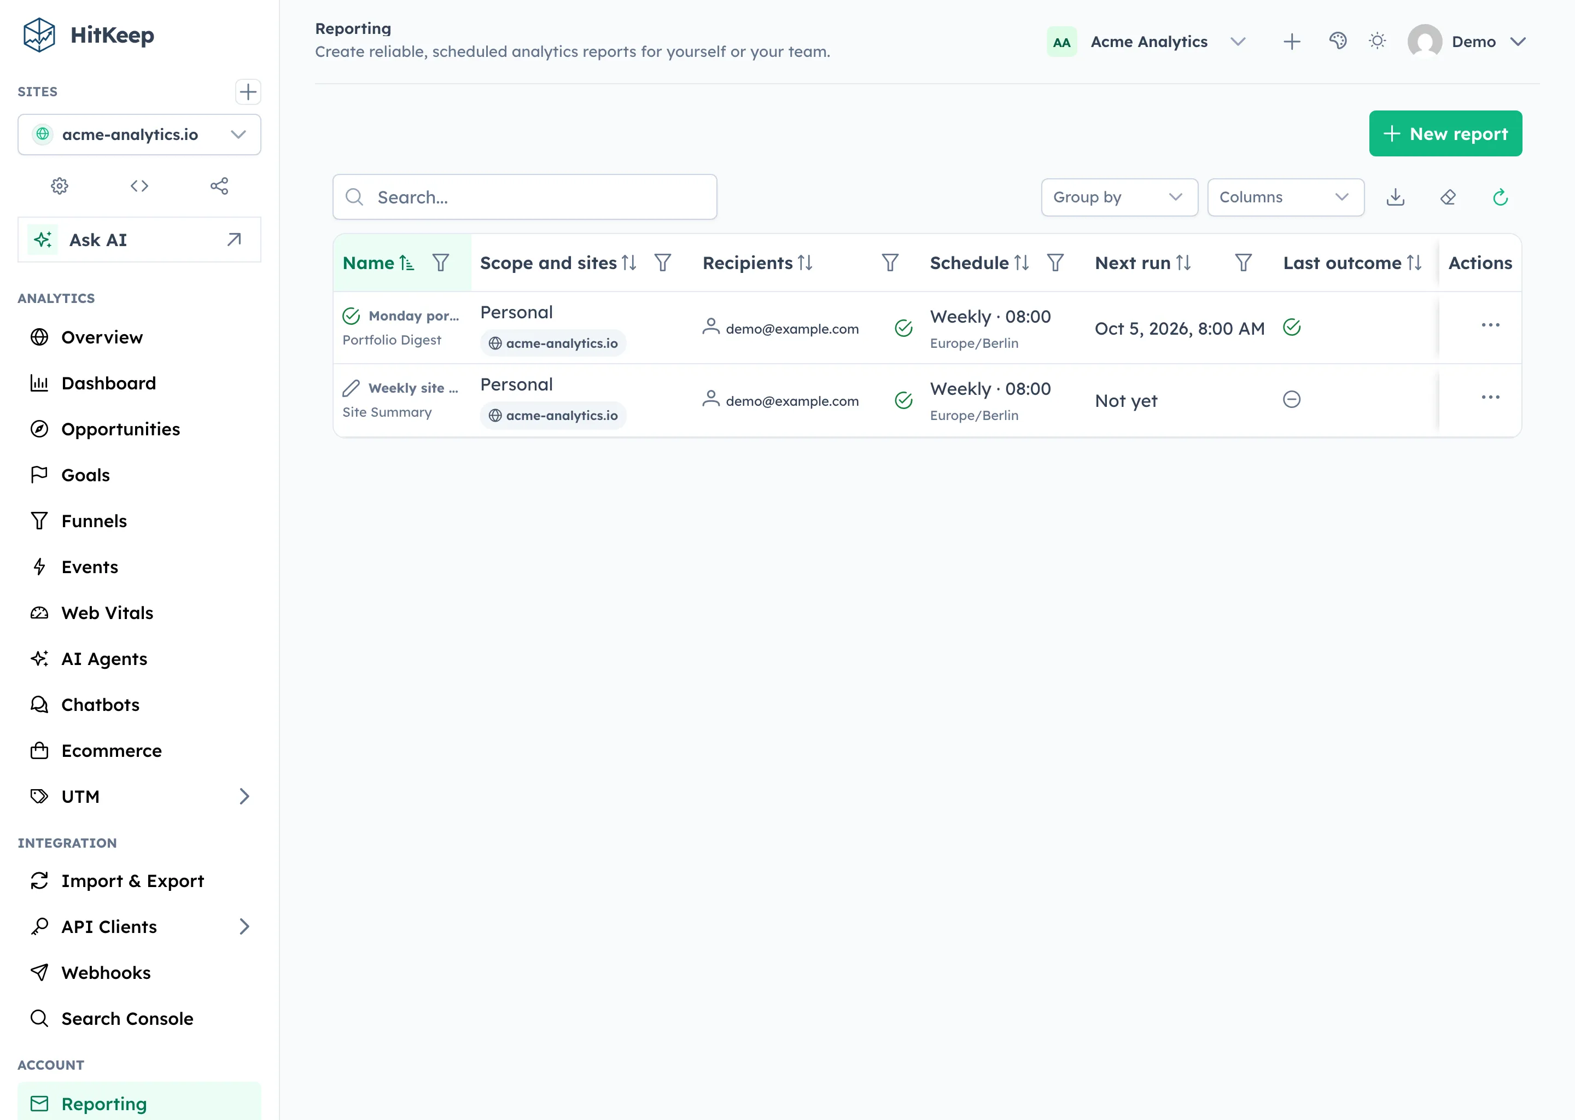Open Ask AI assistant
Image resolution: width=1575 pixels, height=1120 pixels.
[139, 240]
